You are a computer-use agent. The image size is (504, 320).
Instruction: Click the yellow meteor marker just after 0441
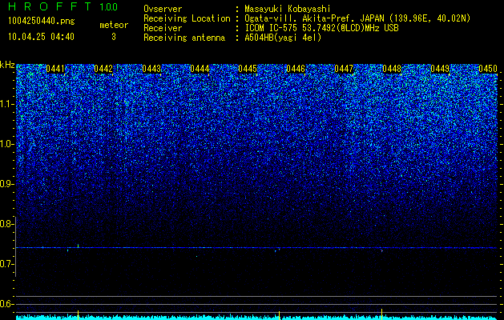click(x=78, y=315)
